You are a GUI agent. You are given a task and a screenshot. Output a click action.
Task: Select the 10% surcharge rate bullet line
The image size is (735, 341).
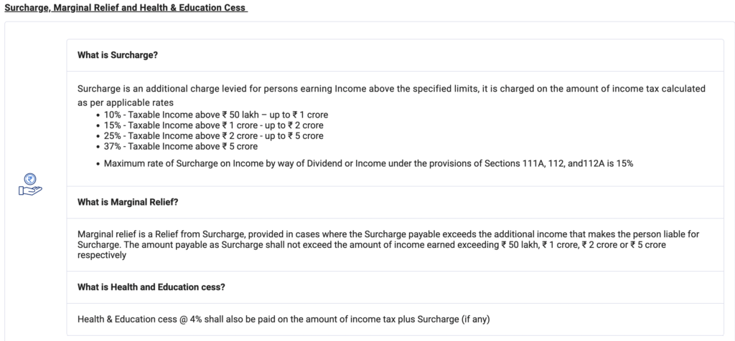pyautogui.click(x=216, y=115)
